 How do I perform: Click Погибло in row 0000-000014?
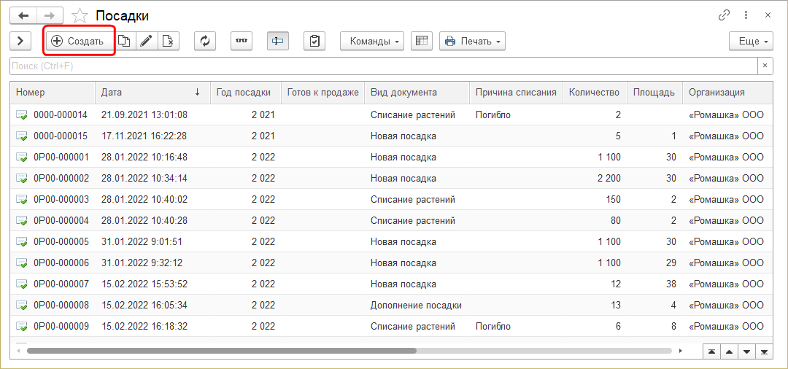(x=493, y=115)
